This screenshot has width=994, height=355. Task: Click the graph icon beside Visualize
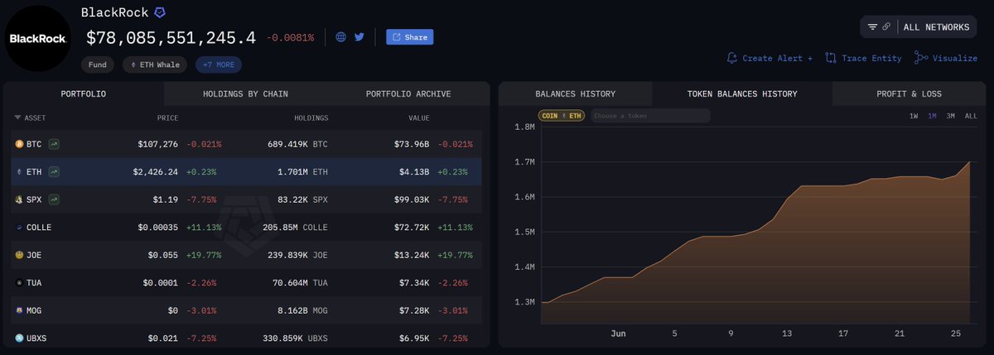click(921, 58)
